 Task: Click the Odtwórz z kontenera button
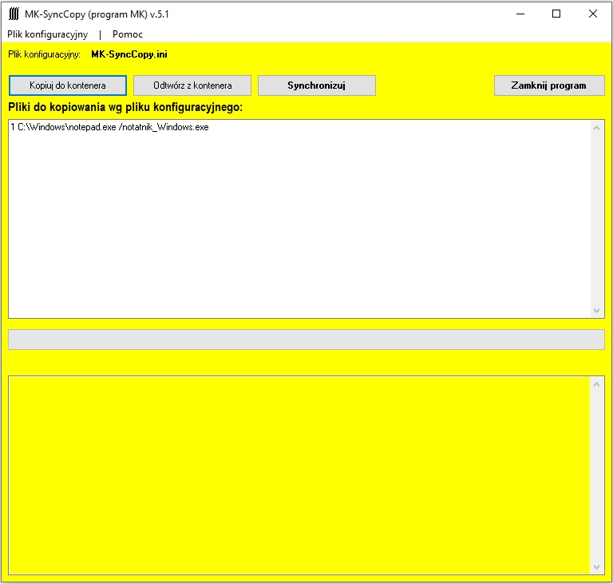pos(192,85)
